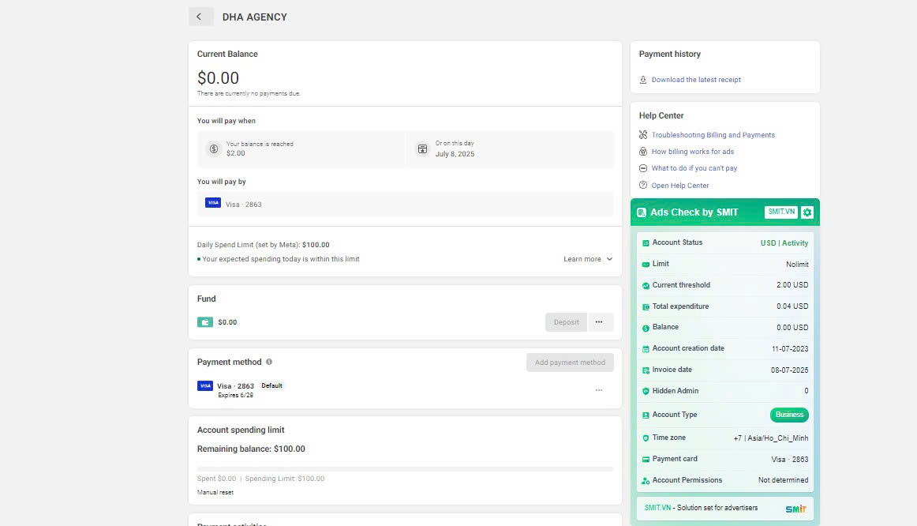Click the Visa logo in Payment method
Image resolution: width=917 pixels, height=526 pixels.
[204, 386]
